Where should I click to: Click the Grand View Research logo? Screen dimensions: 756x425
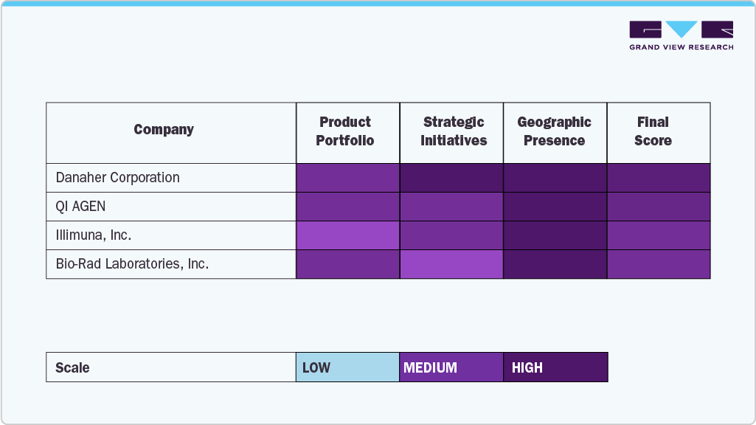(x=681, y=35)
